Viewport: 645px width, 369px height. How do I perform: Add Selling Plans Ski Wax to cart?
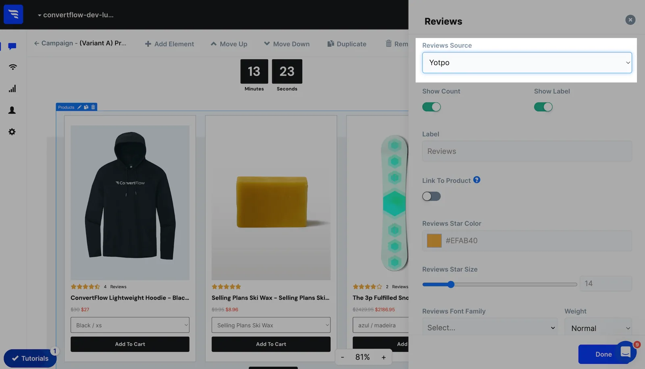pos(271,344)
